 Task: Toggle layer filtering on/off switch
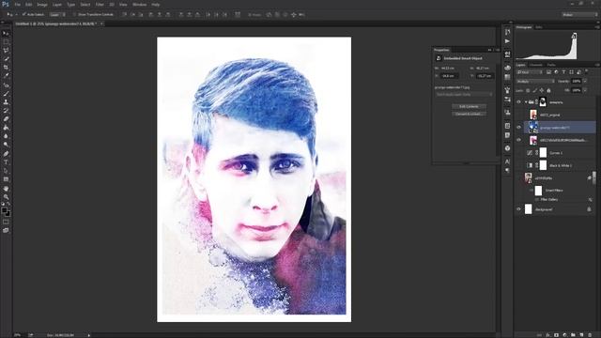point(586,71)
